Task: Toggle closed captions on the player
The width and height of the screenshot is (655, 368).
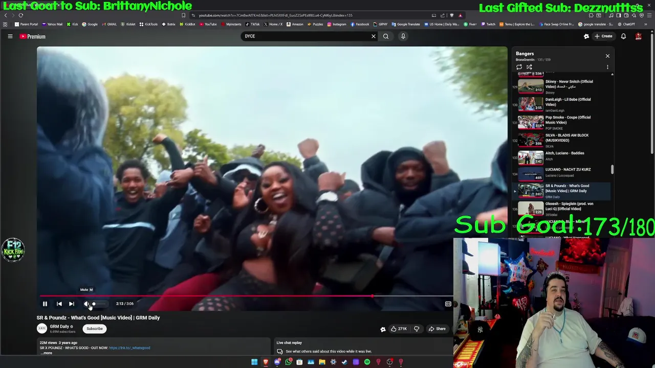Action: tap(448, 304)
